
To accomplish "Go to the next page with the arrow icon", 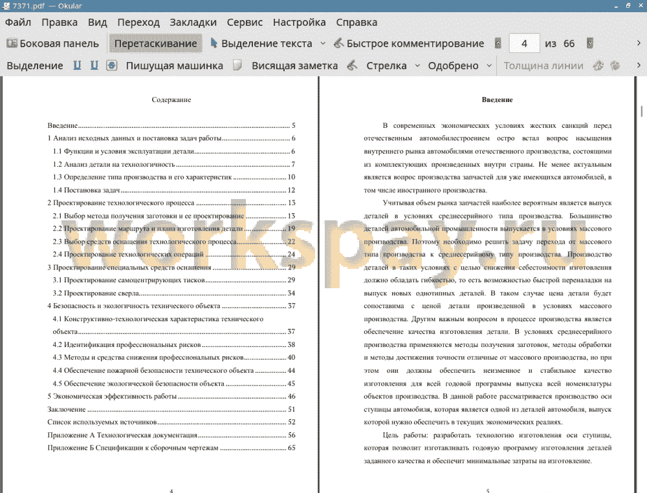I will point(590,43).
